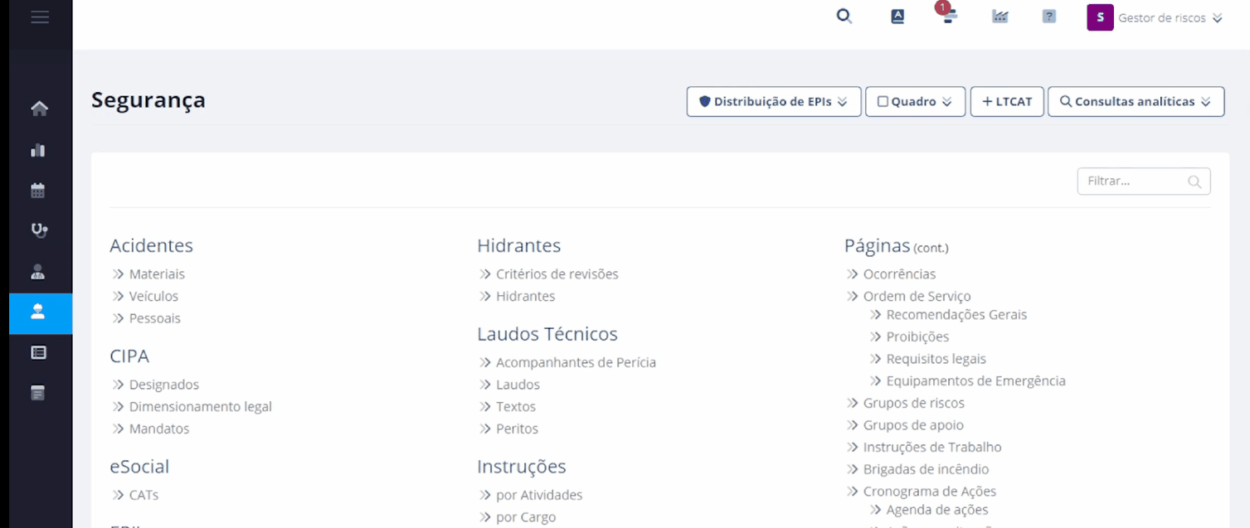Open Materiais under Acidentes
This screenshot has height=528, width=1250.
(x=157, y=274)
